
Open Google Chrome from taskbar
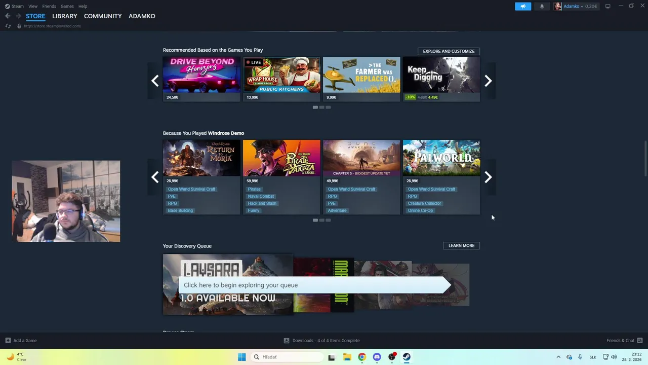pos(361,357)
